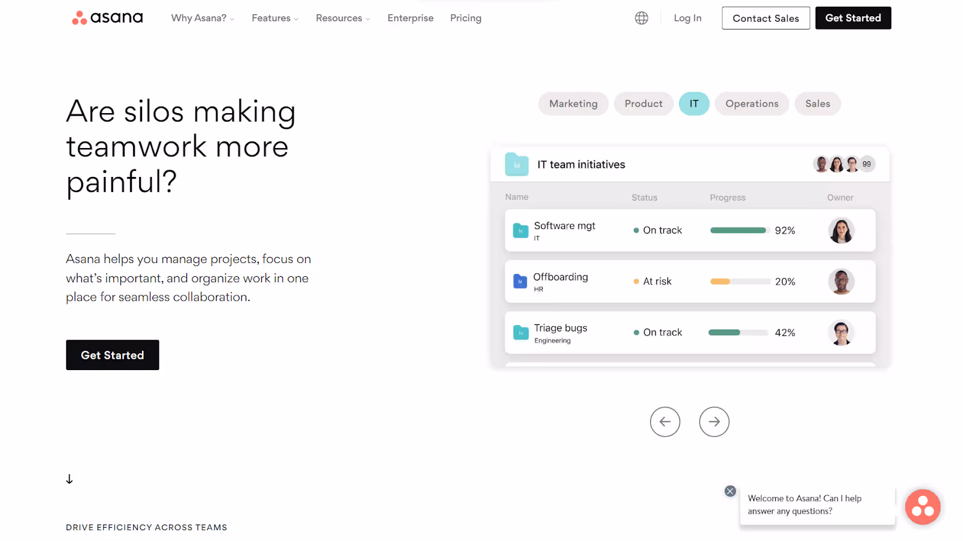Open the language globe icon

coord(642,18)
